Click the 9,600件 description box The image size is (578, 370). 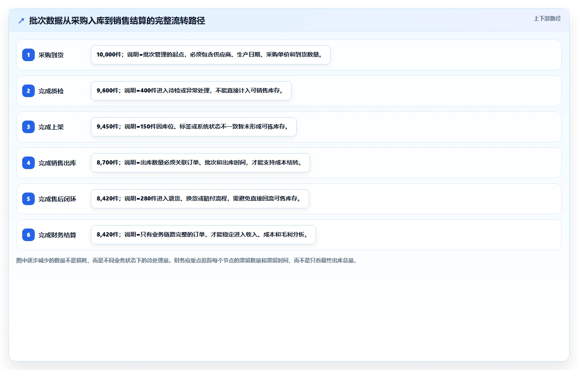191,91
